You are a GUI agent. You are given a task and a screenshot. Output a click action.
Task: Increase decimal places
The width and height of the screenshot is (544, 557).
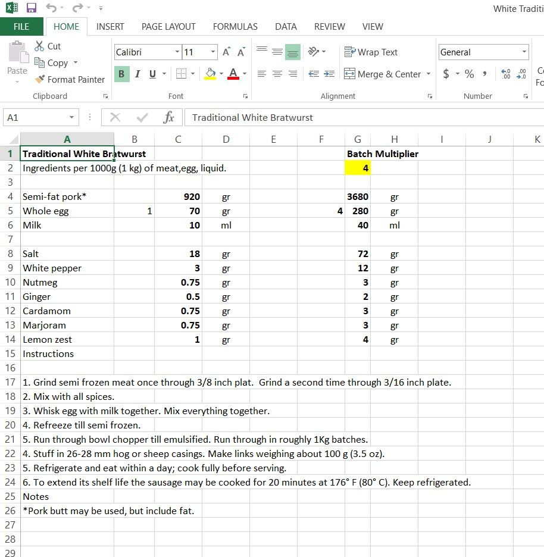[x=506, y=74]
